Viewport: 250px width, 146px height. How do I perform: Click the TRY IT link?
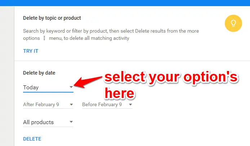[31, 51]
